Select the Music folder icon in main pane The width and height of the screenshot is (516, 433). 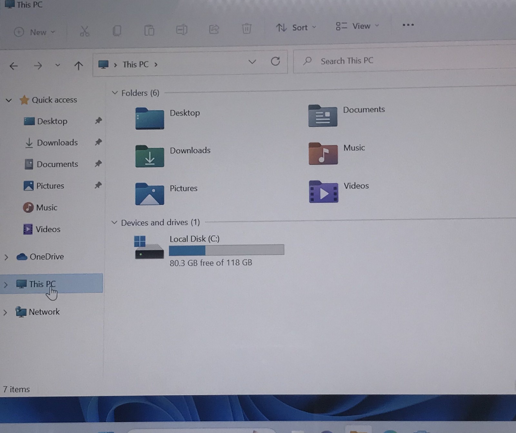(323, 154)
